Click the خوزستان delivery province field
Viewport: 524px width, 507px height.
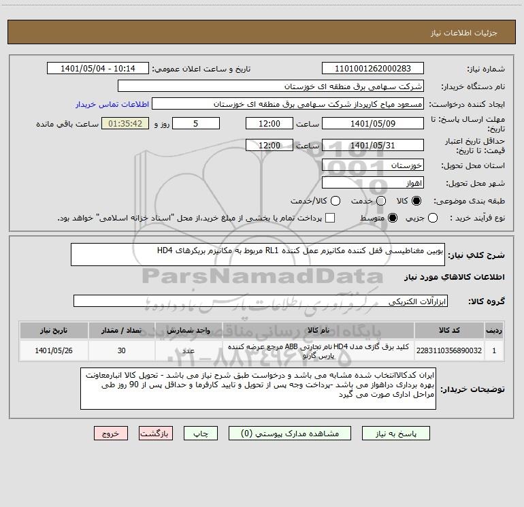(x=373, y=165)
